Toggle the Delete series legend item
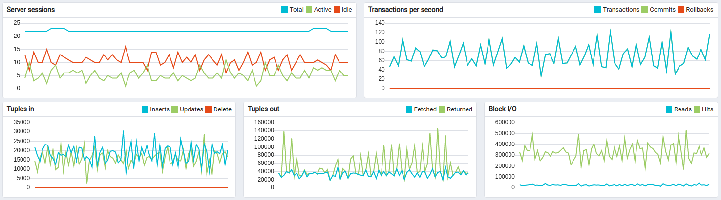This screenshot has height=200, width=721. [209, 109]
